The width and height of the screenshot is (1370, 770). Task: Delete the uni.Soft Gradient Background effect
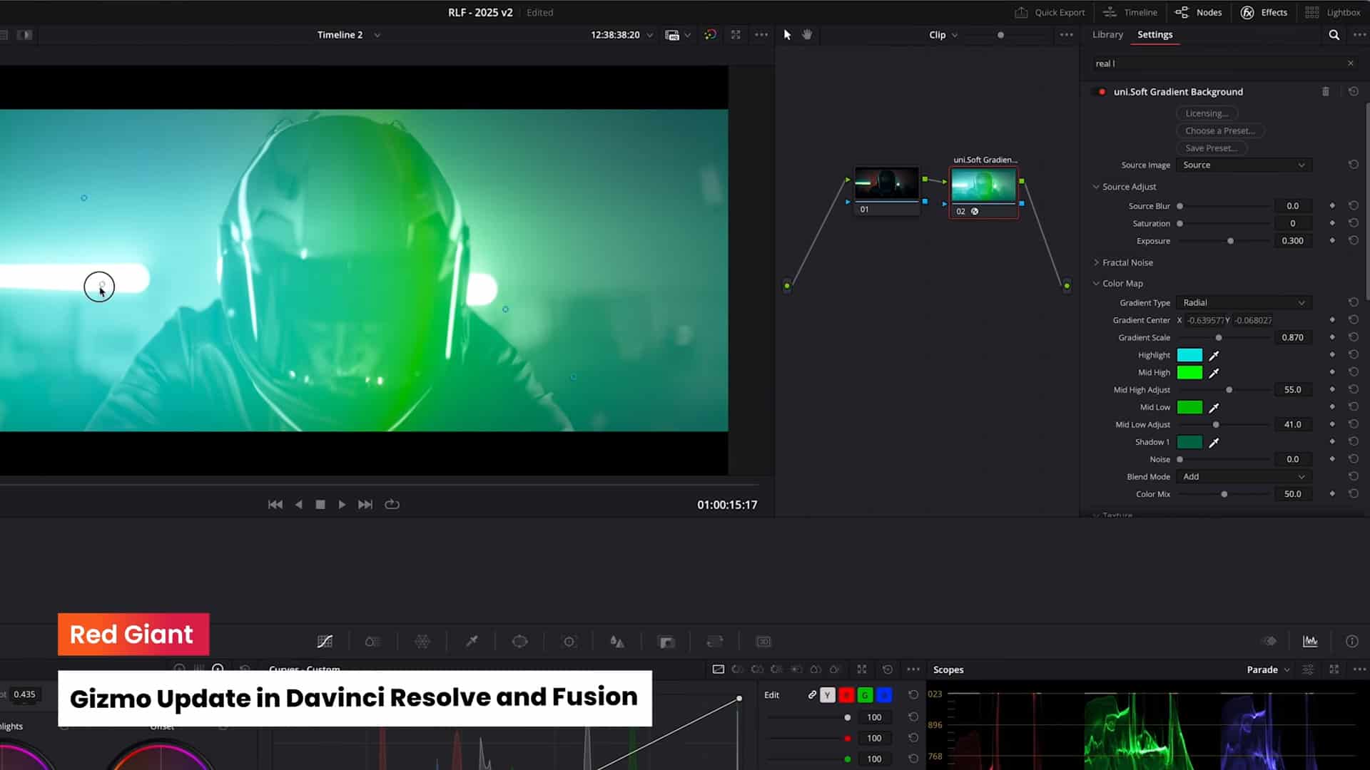(x=1326, y=91)
